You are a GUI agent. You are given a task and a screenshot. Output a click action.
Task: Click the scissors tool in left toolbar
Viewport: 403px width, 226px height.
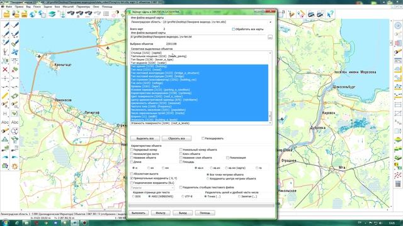(x=5, y=61)
